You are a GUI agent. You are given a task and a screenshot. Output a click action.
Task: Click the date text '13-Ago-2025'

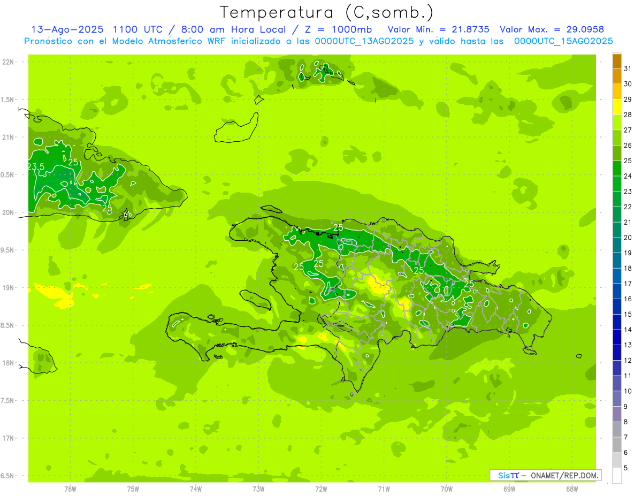click(x=67, y=29)
